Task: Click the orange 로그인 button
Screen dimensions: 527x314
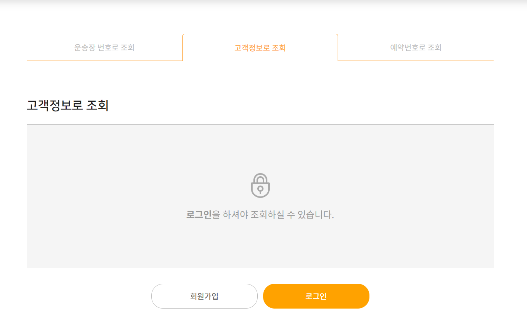Action: coord(316,296)
